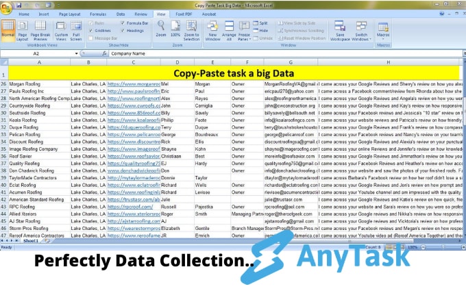The width and height of the screenshot is (466, 291).
Task: Click the 'Copy-Paste task a big Data' title cell
Action: point(234,73)
